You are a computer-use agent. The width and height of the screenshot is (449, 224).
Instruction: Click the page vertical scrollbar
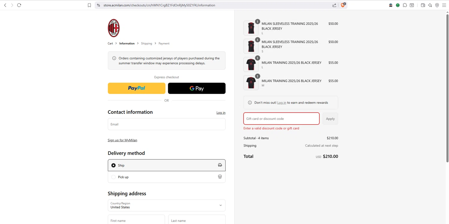(448, 88)
